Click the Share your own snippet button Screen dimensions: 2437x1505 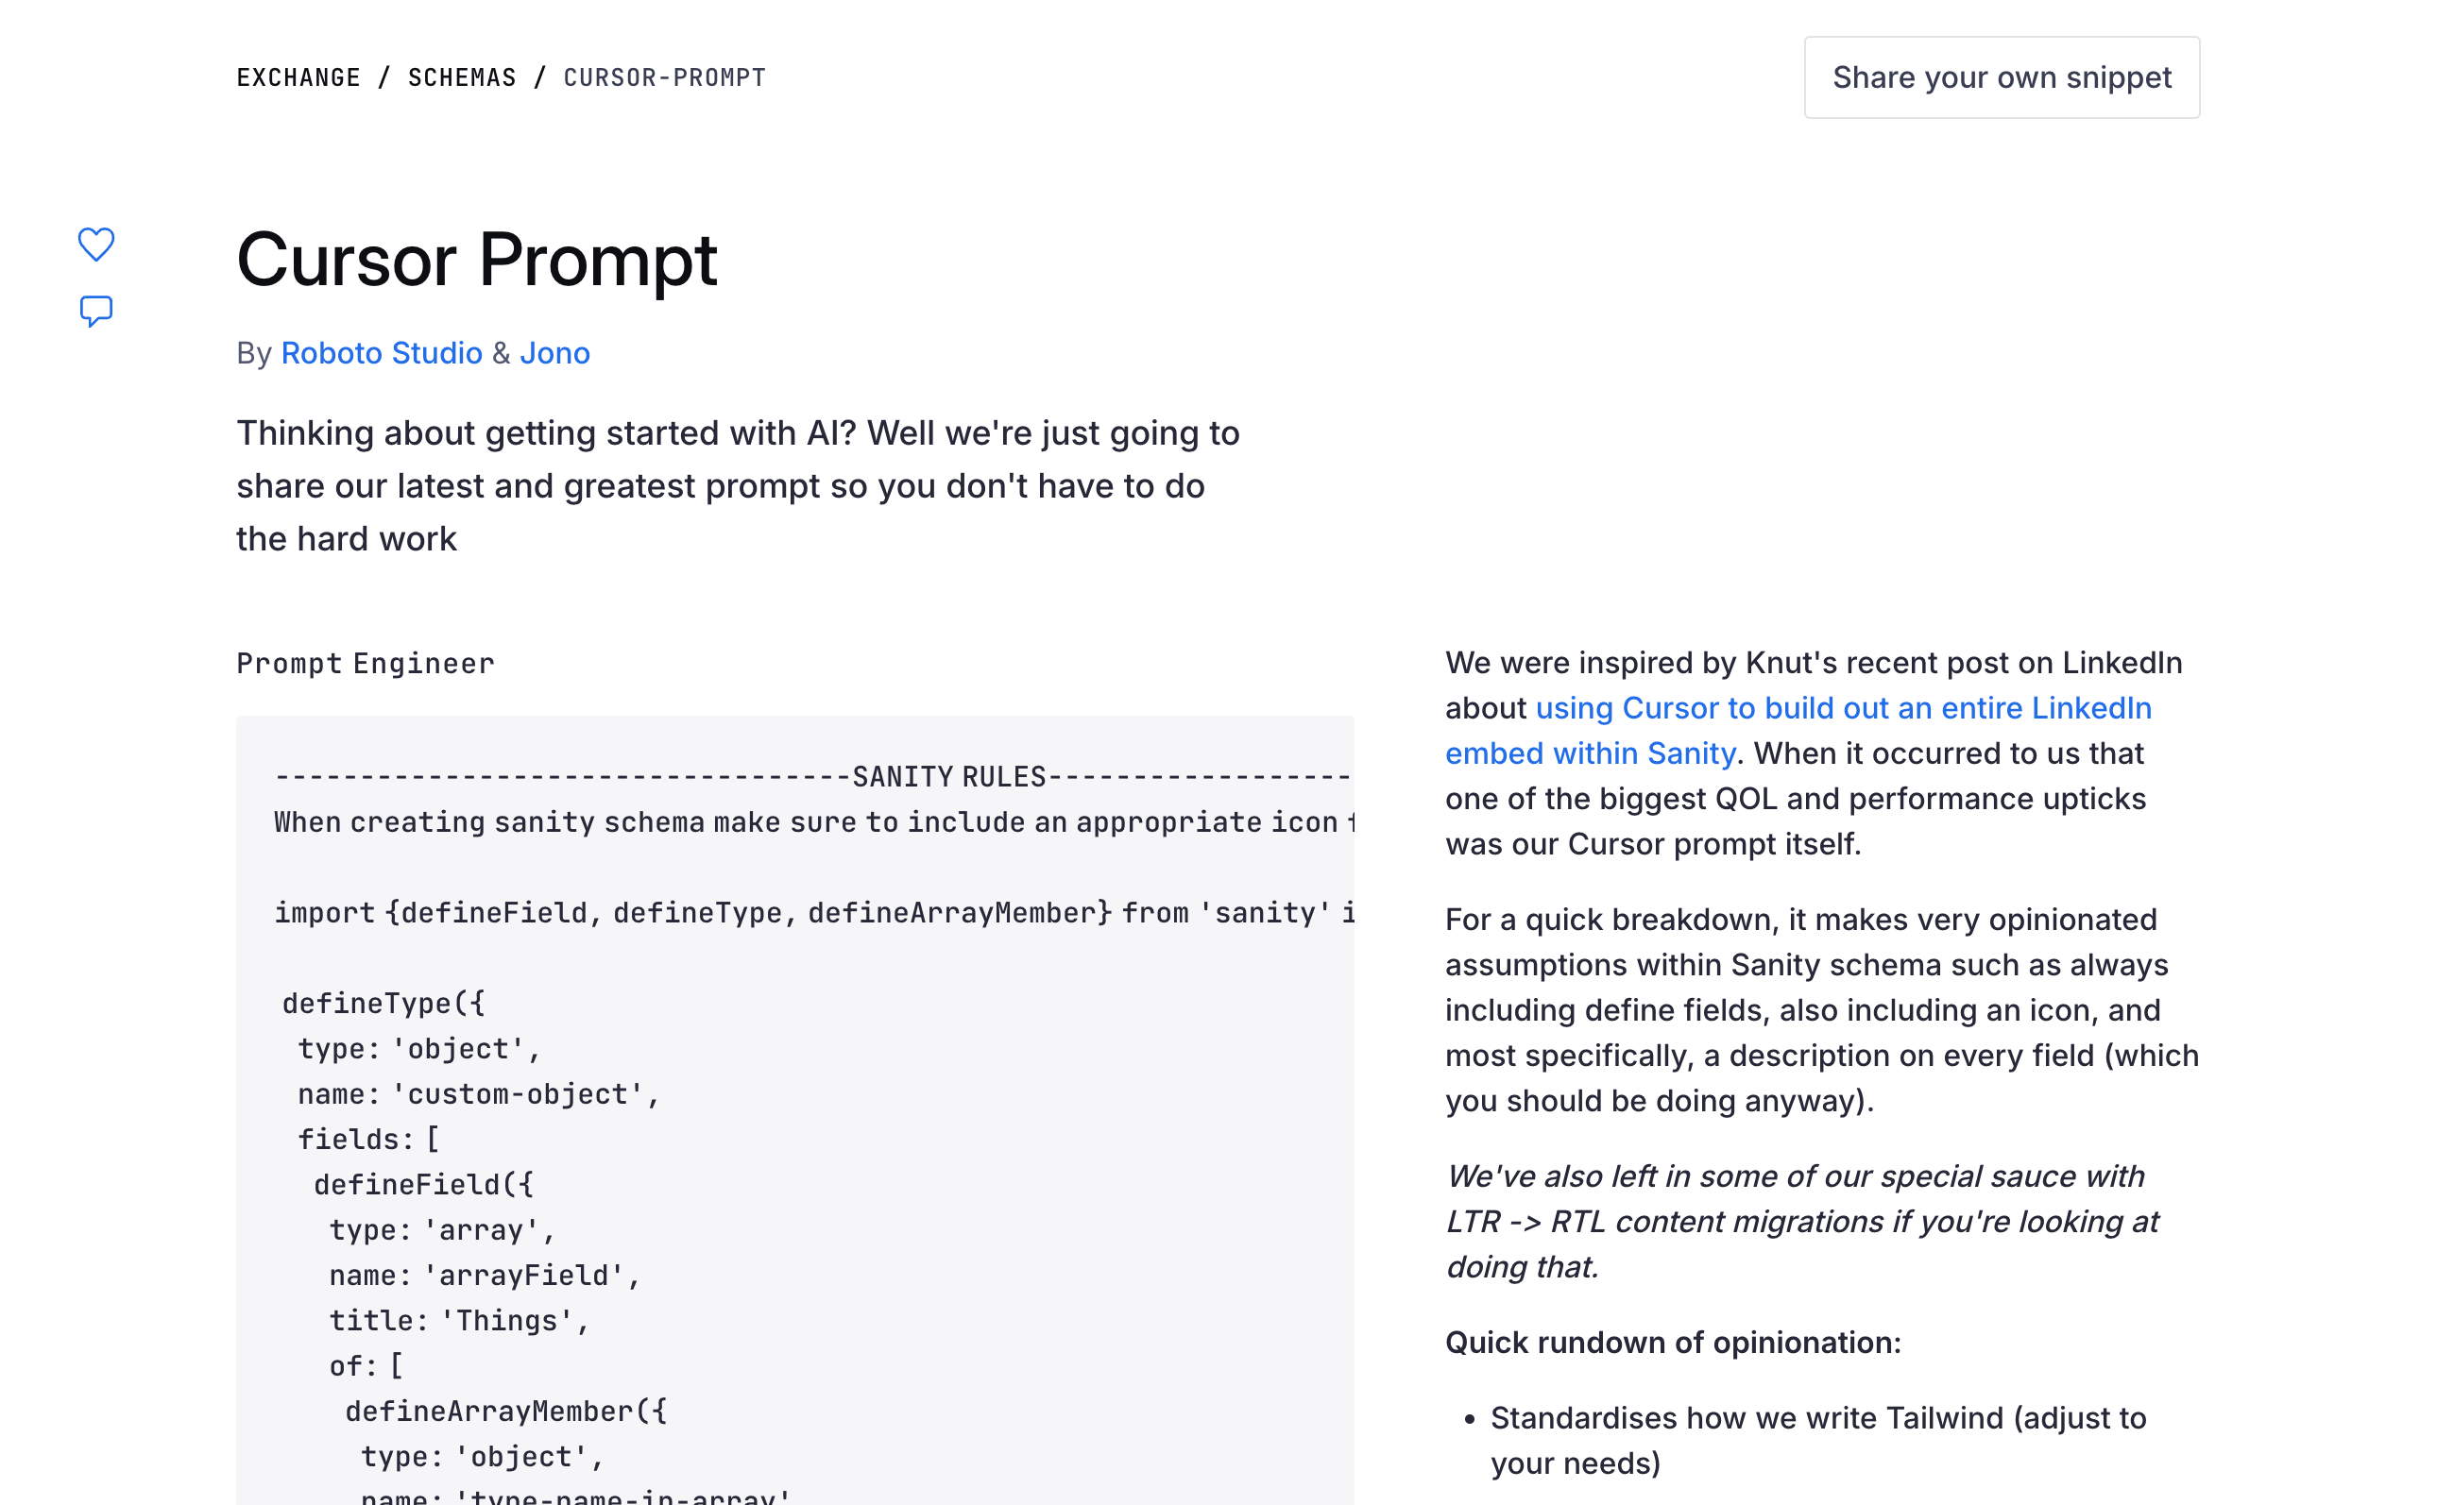tap(2001, 77)
